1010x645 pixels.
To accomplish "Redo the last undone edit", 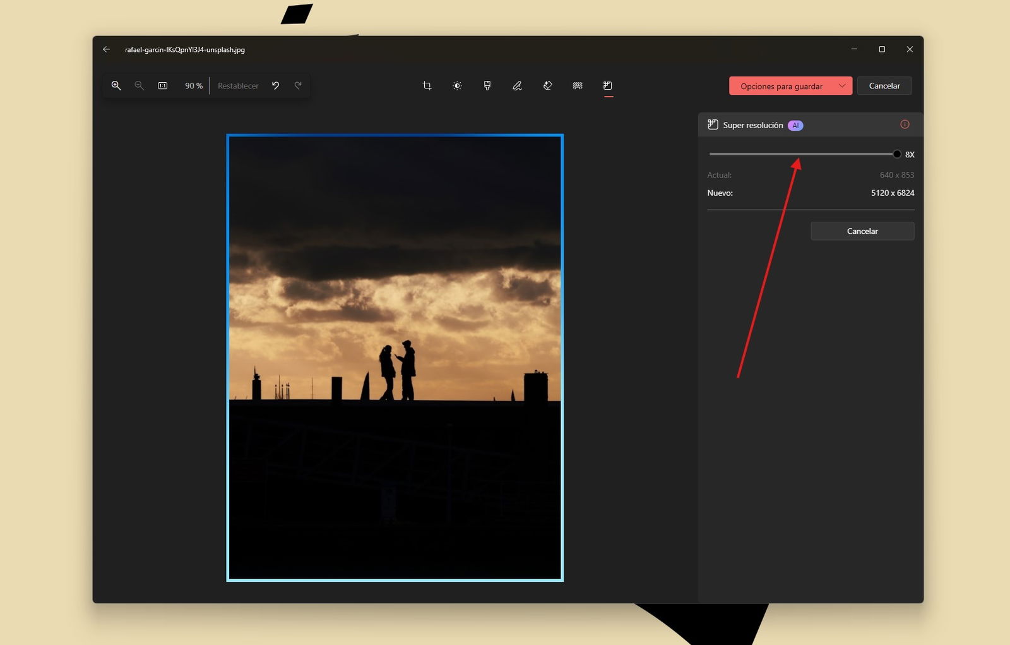I will (298, 85).
